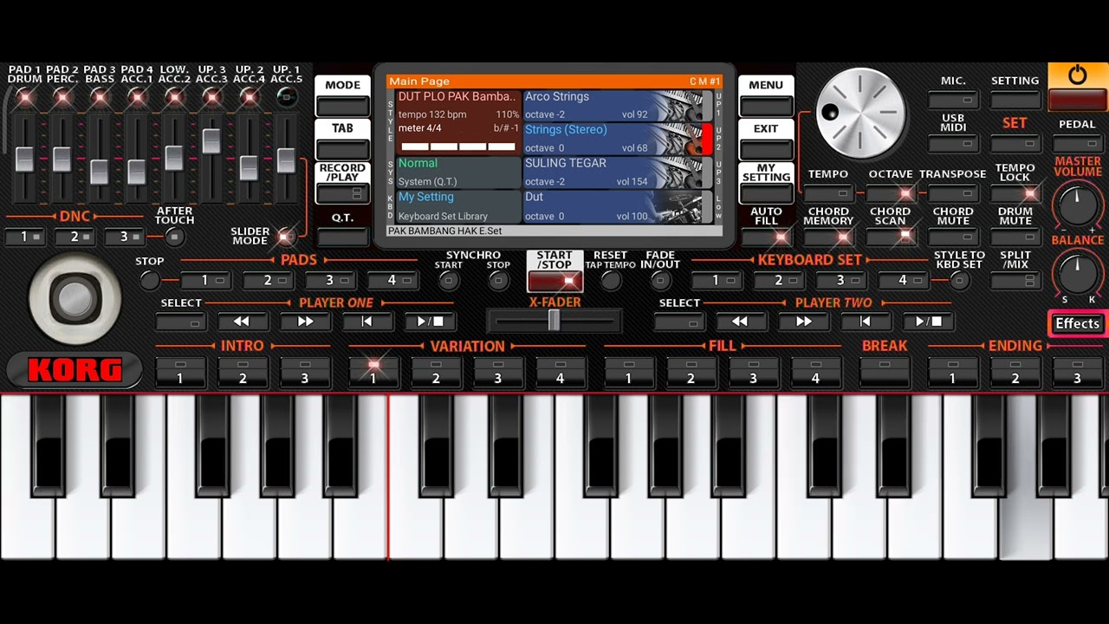Select SULING TEGAR upper 3 sound
Screen dimensions: 1109x624
click(619, 172)
